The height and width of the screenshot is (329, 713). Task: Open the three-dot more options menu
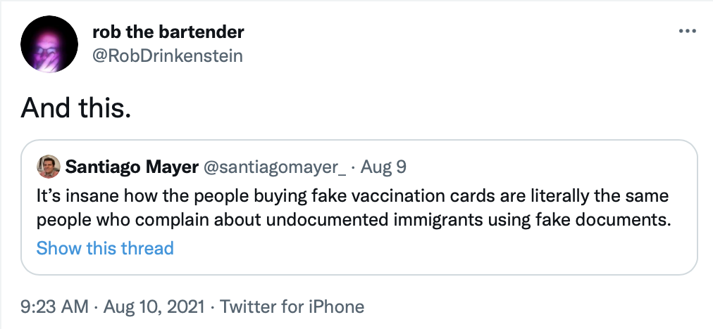pos(686,32)
